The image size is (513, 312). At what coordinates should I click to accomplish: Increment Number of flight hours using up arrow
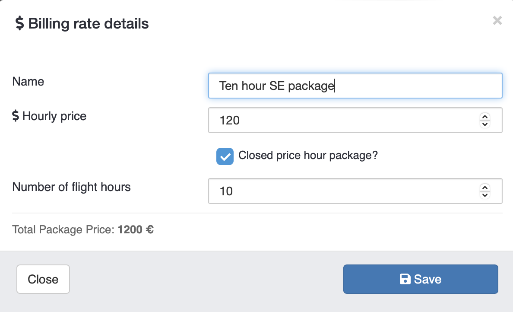[x=485, y=188]
